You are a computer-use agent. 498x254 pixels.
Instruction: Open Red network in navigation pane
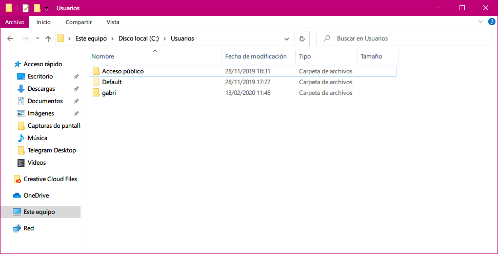coord(29,228)
